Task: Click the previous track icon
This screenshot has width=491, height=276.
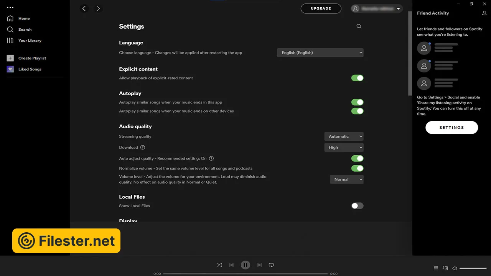Action: [x=231, y=265]
